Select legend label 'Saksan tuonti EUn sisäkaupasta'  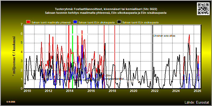tap(140, 23)
